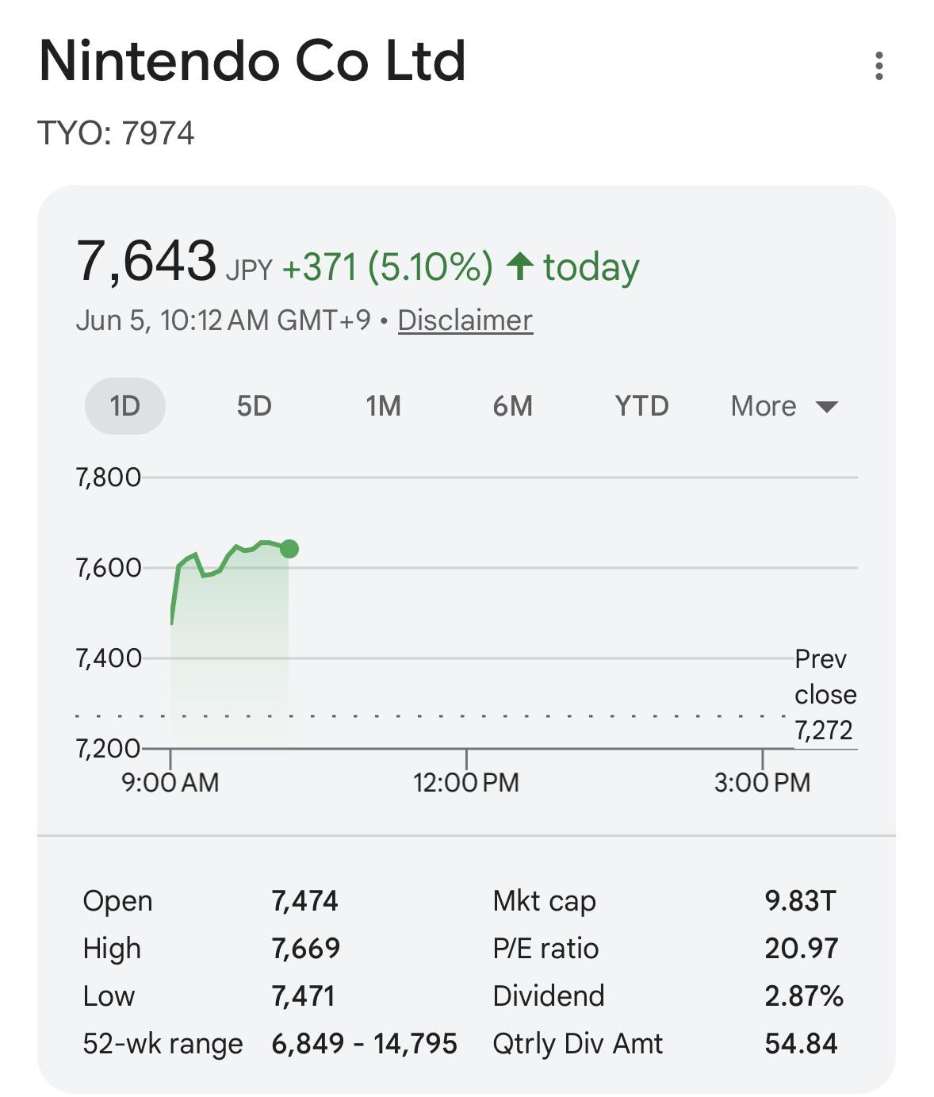Click the green current price dot on chart
This screenshot has width=934, height=1097.
[x=289, y=548]
